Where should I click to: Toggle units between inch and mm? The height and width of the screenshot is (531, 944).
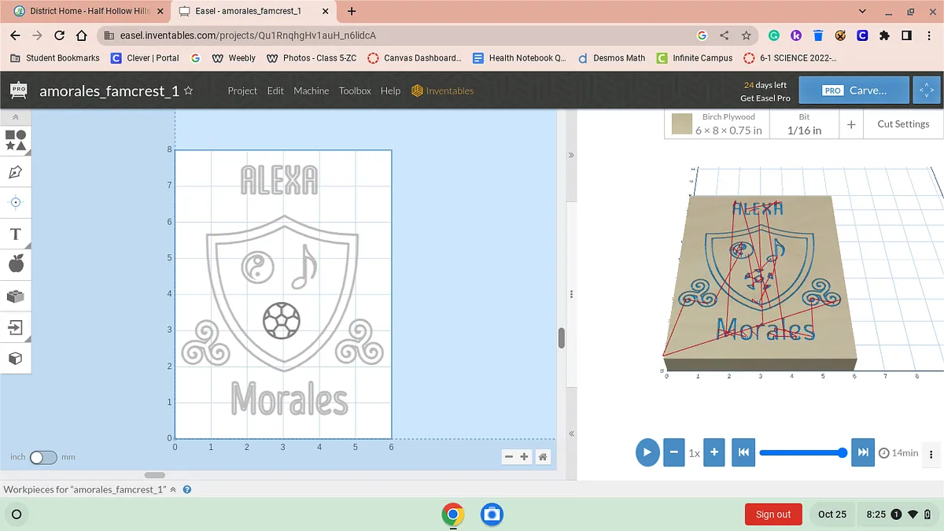point(43,457)
